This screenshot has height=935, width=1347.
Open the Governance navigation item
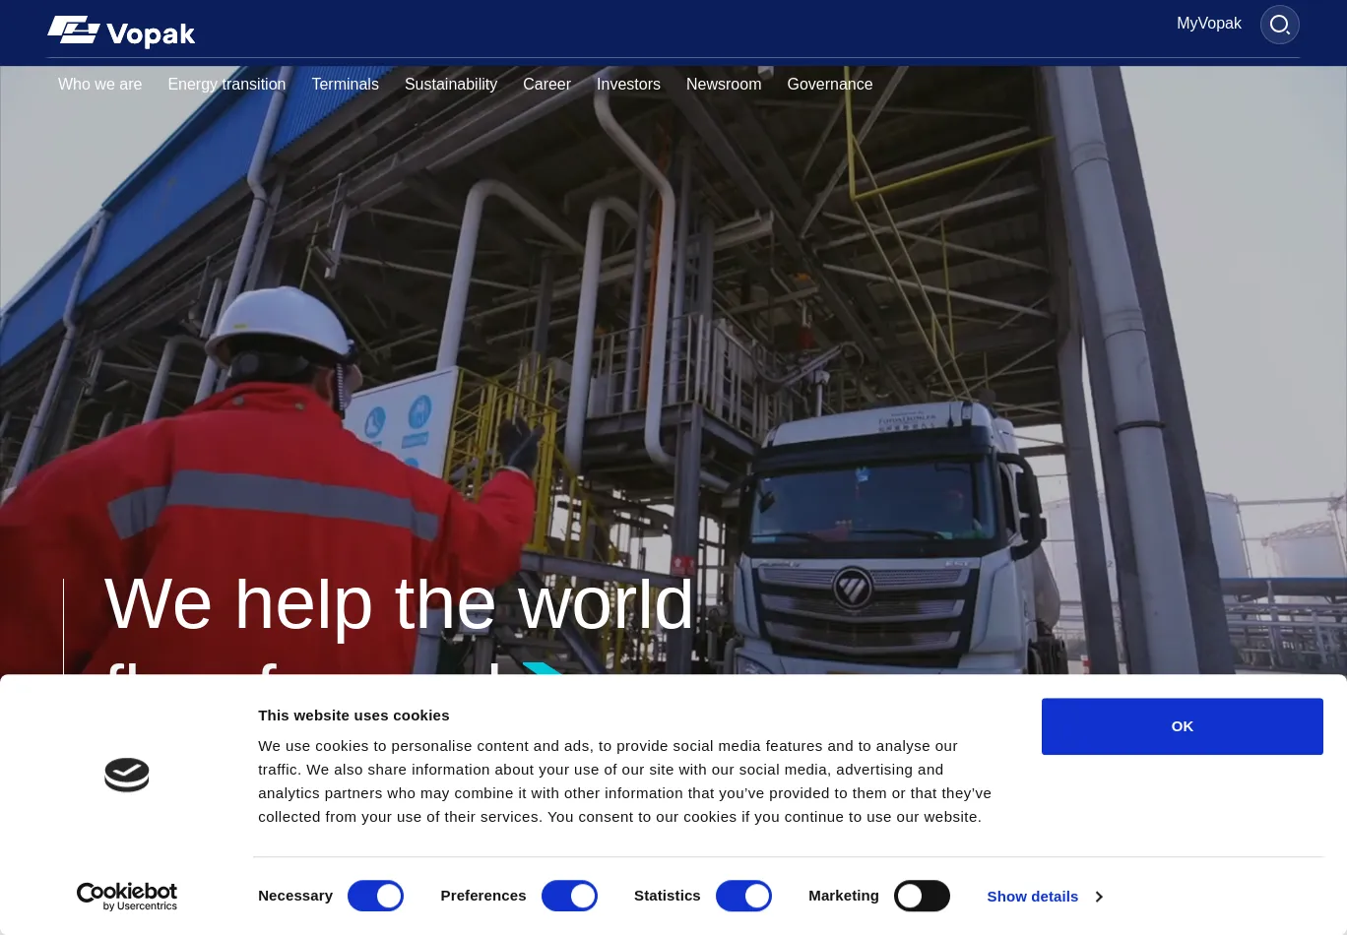[x=830, y=85]
